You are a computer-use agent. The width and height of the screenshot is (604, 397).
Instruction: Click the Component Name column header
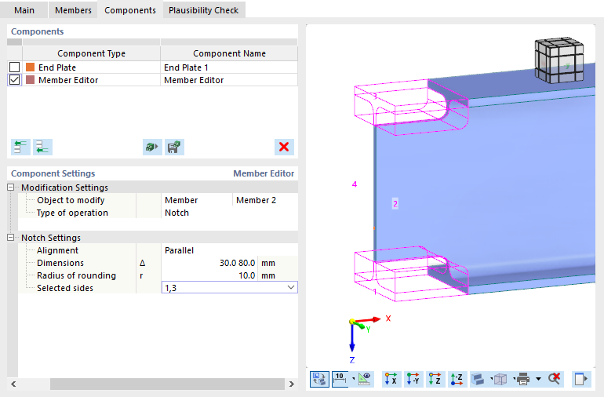point(229,53)
